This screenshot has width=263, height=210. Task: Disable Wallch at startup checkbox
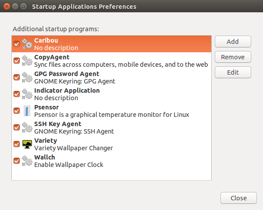[17, 161]
